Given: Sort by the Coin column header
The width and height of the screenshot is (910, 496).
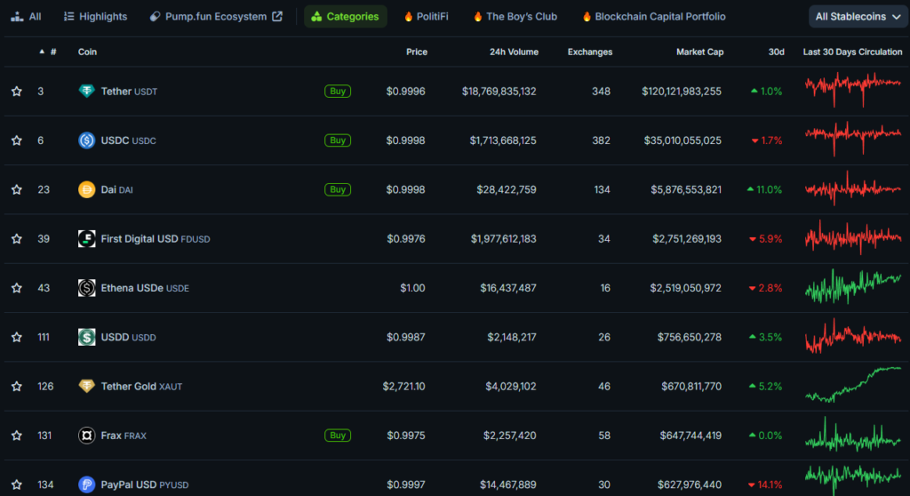Looking at the screenshot, I should point(87,52).
